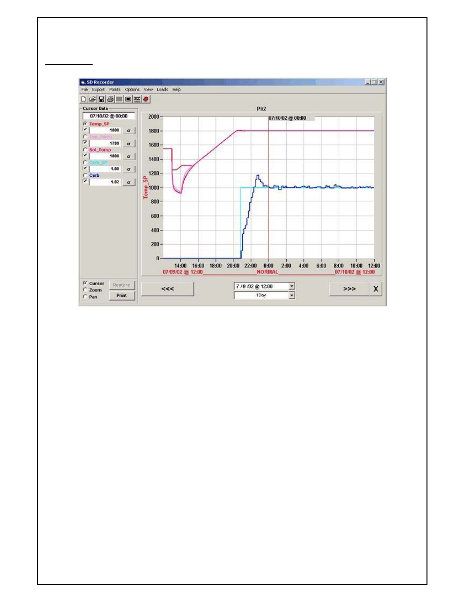Select the Cursor mode radio button
The image size is (465, 603).
[x=85, y=283]
